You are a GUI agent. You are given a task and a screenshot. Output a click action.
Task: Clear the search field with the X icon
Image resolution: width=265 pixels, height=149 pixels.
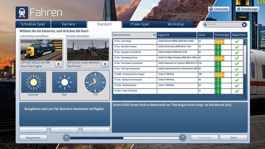click(244, 25)
